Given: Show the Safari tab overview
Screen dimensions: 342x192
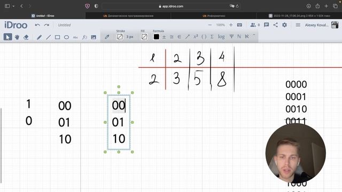Looking at the screenshot, I should click(x=335, y=6).
